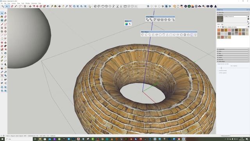250x141 pixels.
Task: Expand the Shadows panel
Action: pos(233,55)
